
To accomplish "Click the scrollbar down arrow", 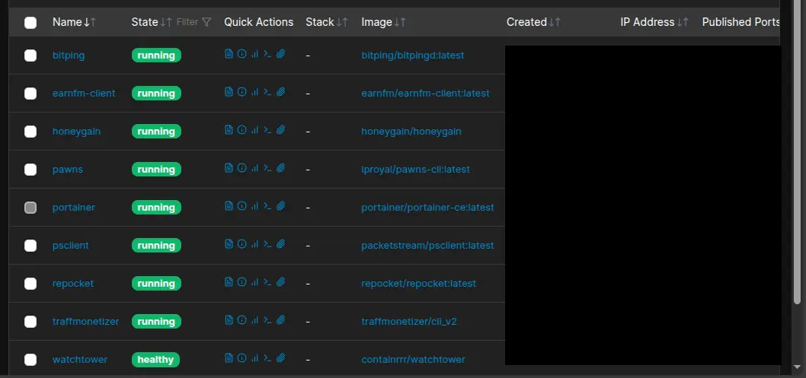I will click(x=798, y=367).
